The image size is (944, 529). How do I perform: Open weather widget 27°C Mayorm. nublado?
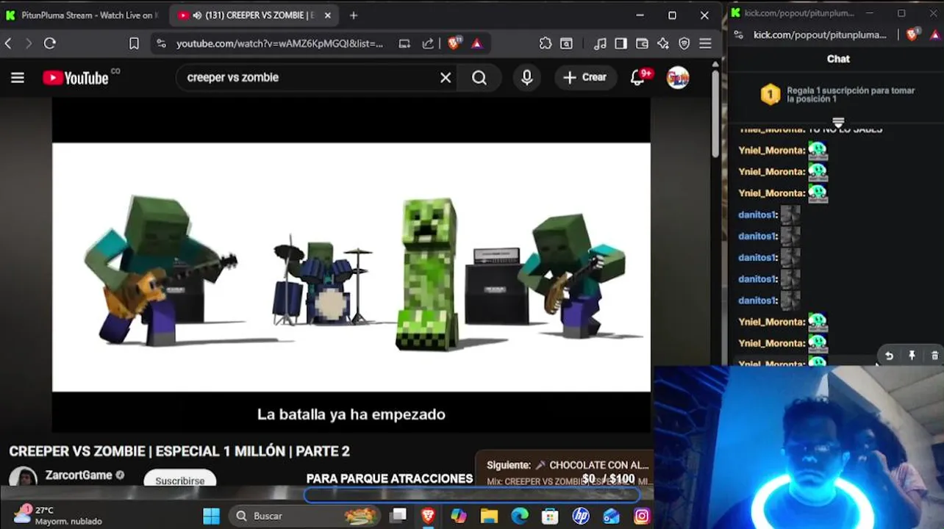click(59, 516)
